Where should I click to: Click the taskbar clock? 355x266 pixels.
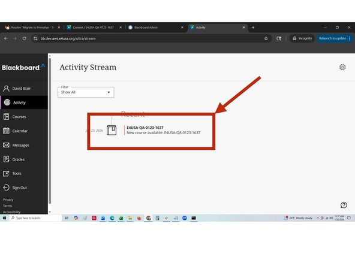click(339, 218)
